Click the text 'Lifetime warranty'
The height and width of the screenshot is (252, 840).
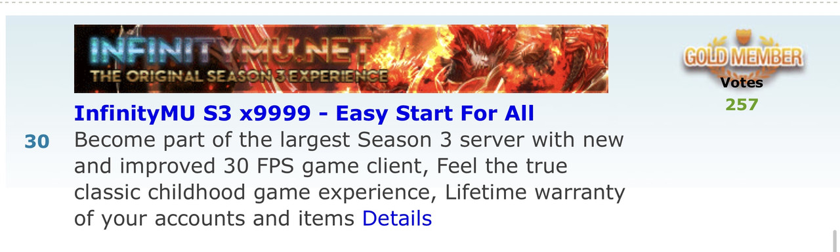[535, 192]
